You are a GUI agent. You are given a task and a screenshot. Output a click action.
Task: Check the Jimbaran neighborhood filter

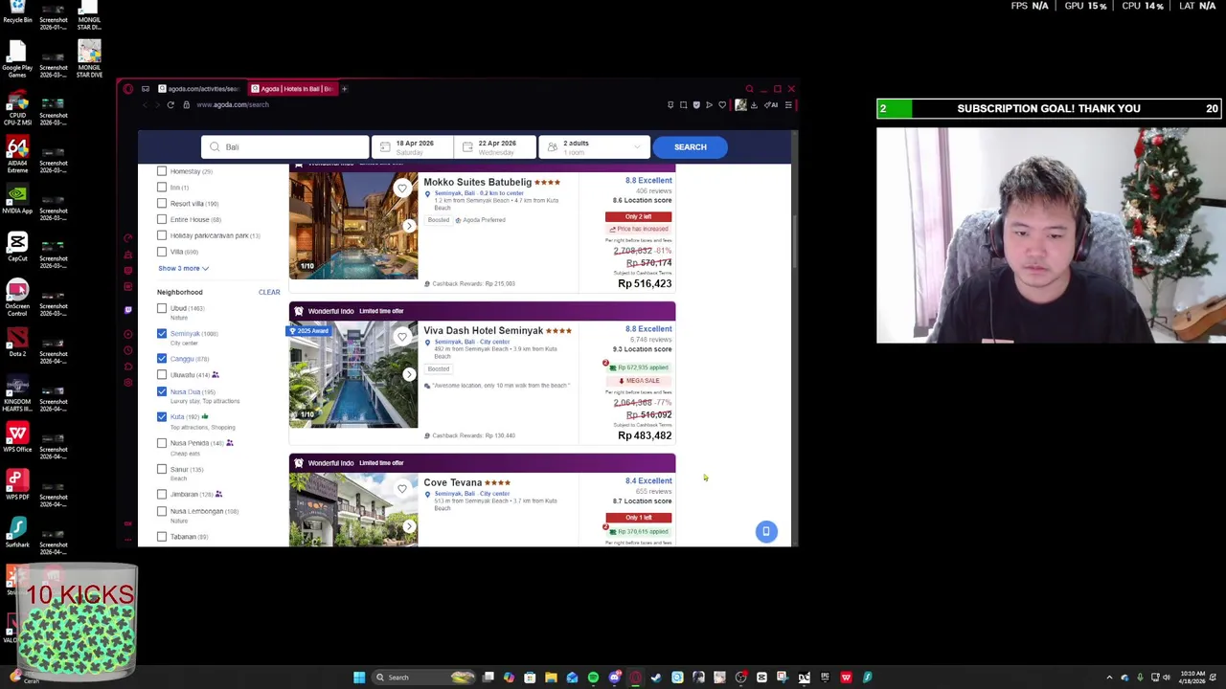coord(162,495)
